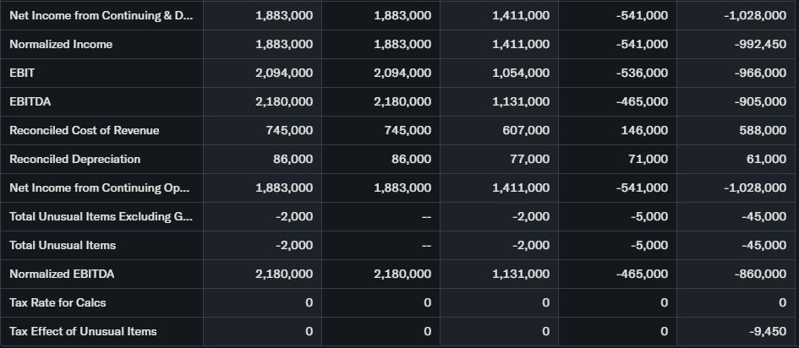Click the Normalized EBITDA value -860,000

click(x=760, y=274)
